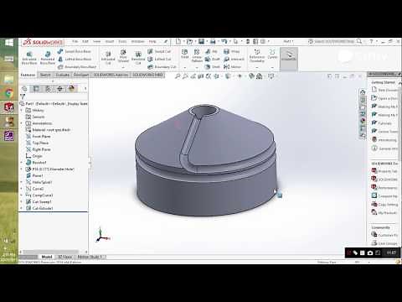Screen dimensions: 402x302
Task: Pin the menu bar with pushpin
Action: [166, 41]
